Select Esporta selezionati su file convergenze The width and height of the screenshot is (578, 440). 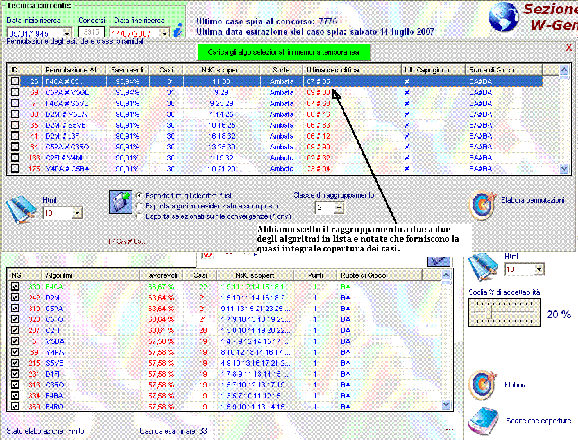(x=139, y=216)
